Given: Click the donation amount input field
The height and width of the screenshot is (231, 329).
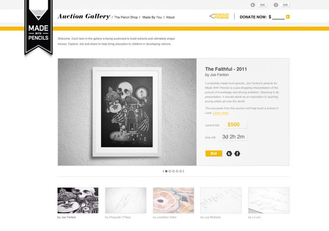Looking at the screenshot, I should pos(278,17).
